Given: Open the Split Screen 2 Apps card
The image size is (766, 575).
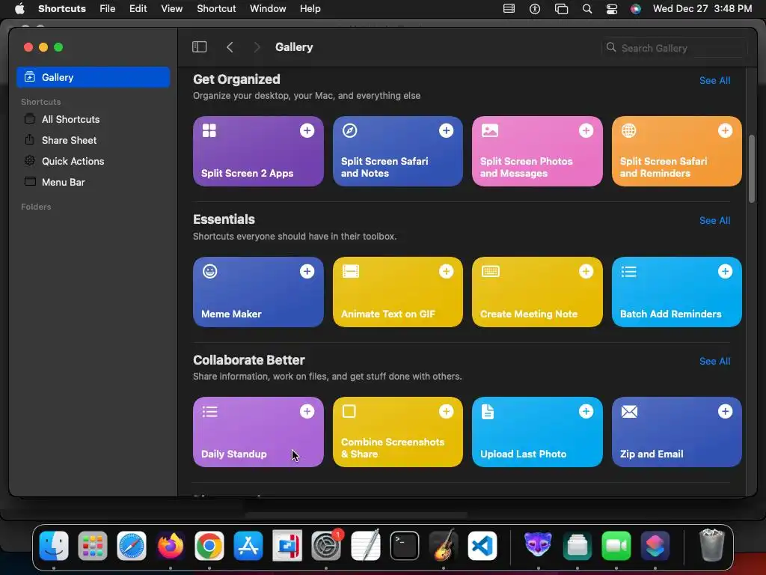Looking at the screenshot, I should tap(258, 151).
